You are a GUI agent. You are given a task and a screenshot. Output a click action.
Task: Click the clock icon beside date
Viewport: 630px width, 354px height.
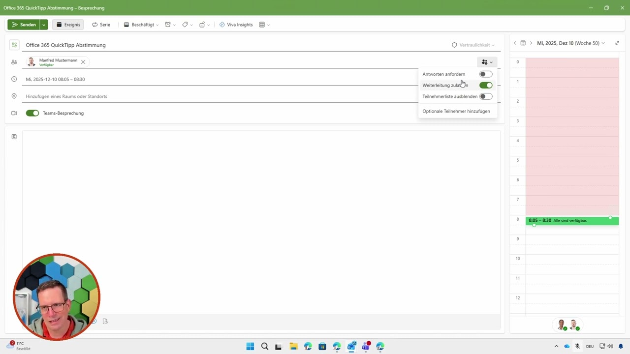click(x=14, y=79)
